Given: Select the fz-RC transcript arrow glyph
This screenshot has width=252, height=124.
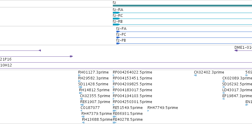Looking at the screenshot, I should pyautogui.click(x=116, y=19).
